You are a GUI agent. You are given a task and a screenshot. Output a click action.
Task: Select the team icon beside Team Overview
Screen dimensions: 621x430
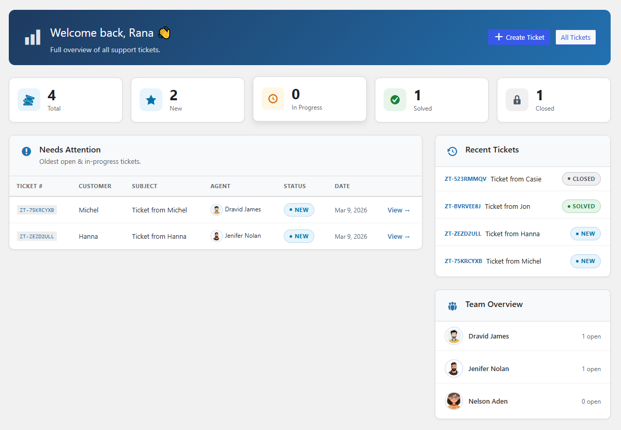click(452, 306)
